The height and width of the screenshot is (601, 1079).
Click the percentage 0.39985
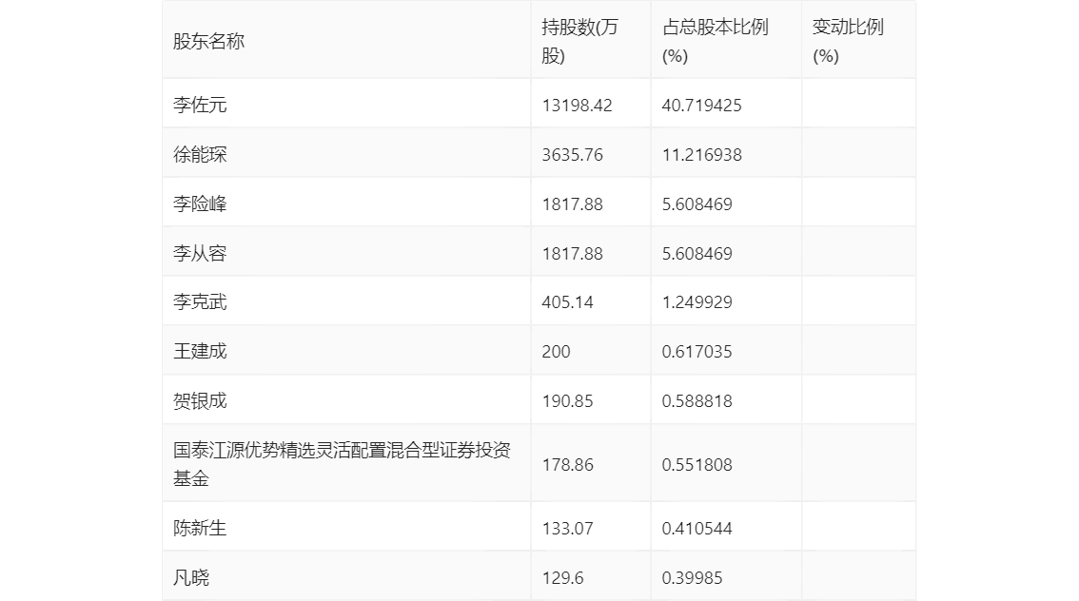tap(693, 577)
